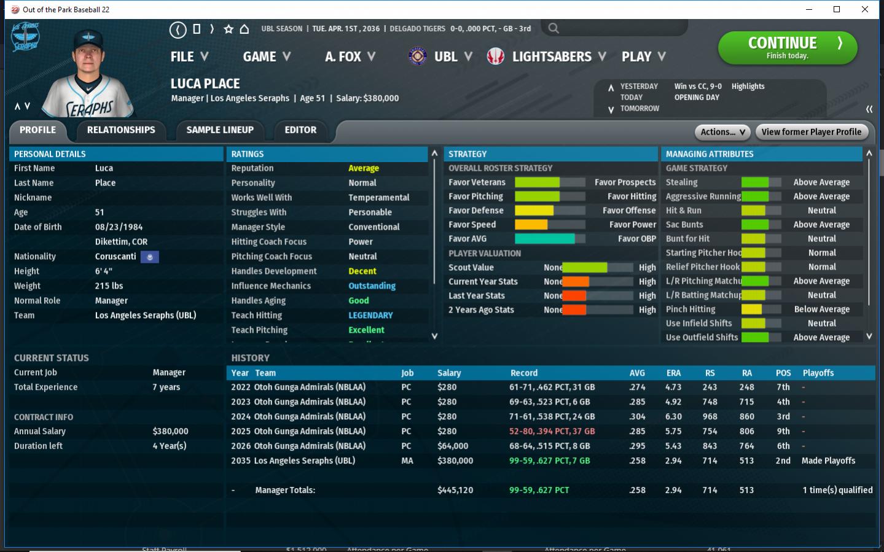Open the PLAY menu
The height and width of the screenshot is (552, 884).
click(644, 56)
